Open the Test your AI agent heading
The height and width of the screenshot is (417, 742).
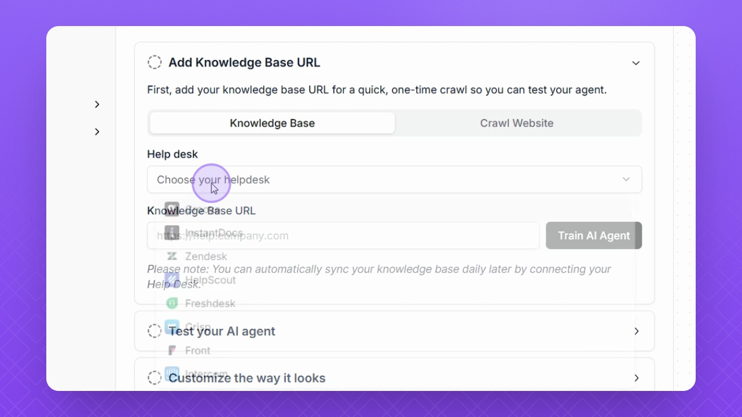click(222, 331)
